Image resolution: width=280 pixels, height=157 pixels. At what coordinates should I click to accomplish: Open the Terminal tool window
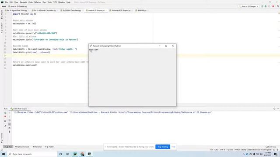tap(37, 147)
